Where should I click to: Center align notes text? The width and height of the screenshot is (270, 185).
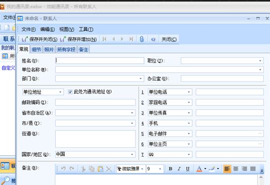236,169
